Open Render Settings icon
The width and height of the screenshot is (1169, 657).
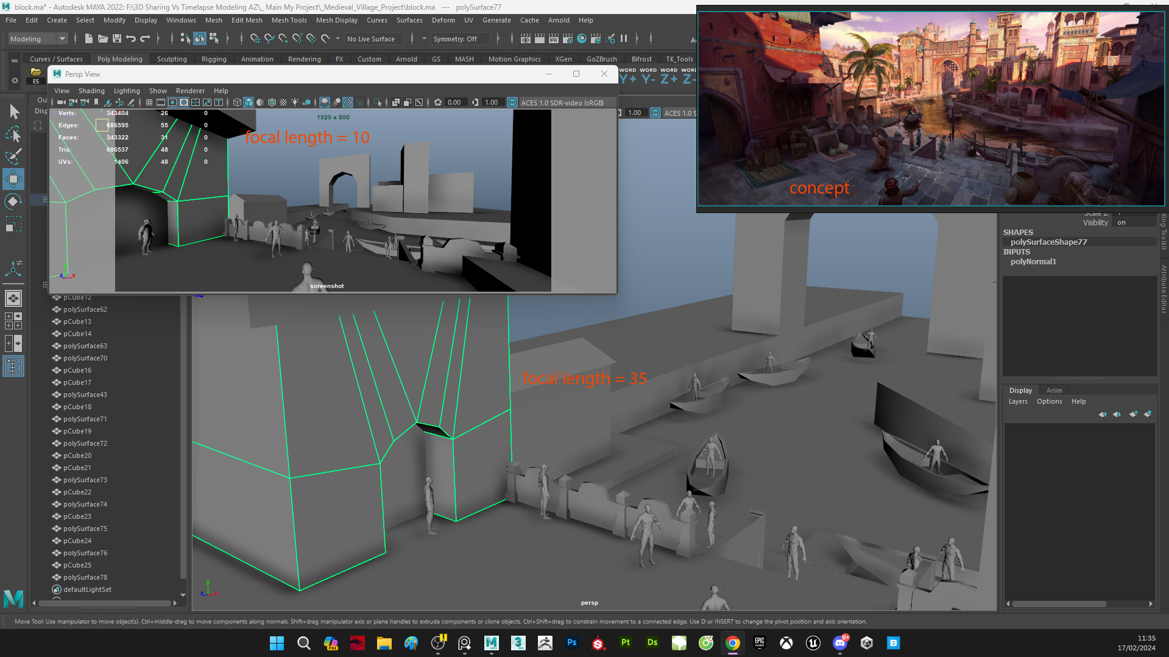click(568, 38)
